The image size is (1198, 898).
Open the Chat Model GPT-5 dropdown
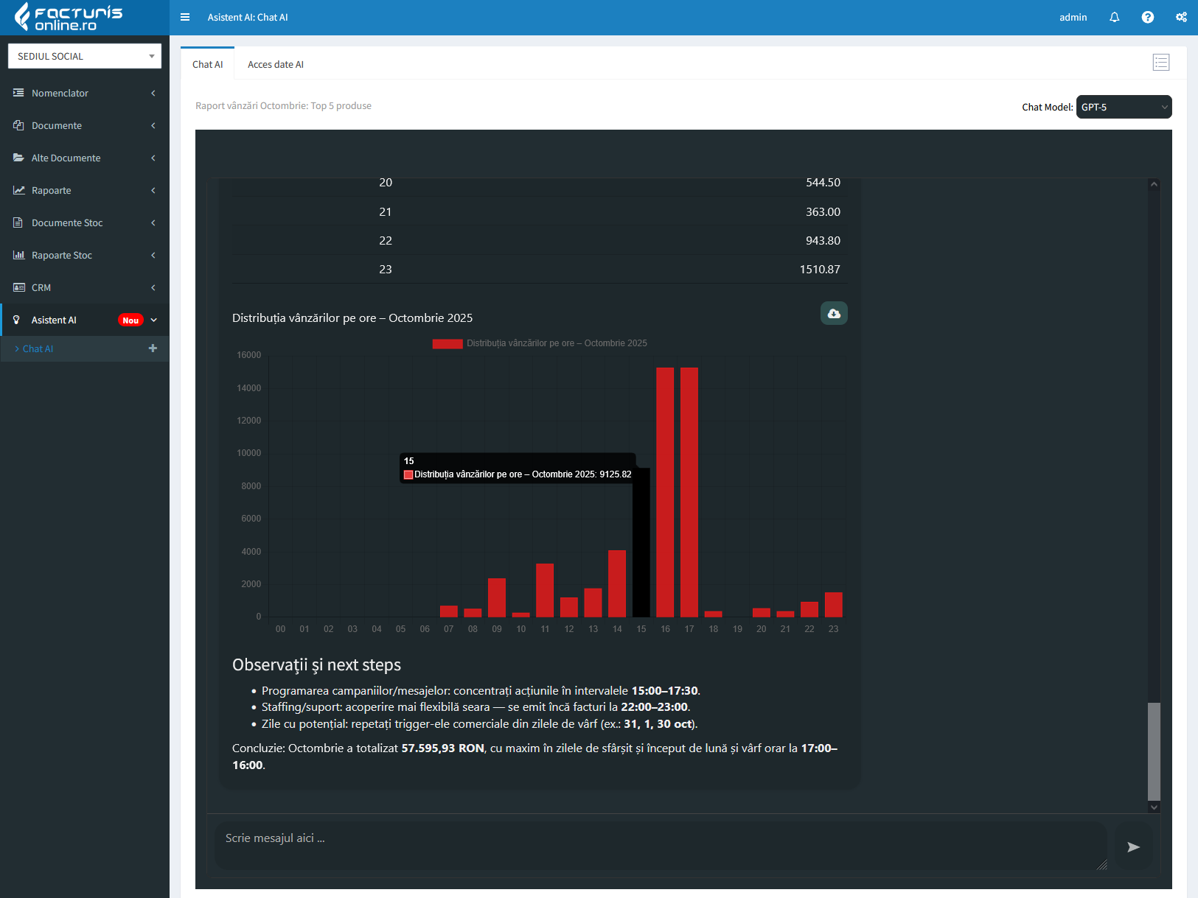(x=1123, y=107)
